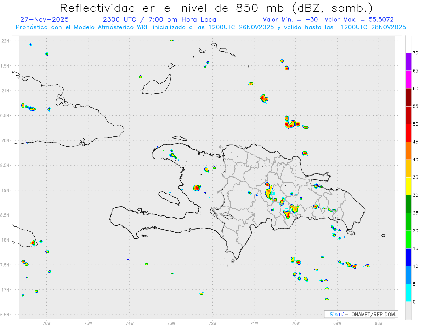Click the "21N" latitude label

click(x=6, y=91)
